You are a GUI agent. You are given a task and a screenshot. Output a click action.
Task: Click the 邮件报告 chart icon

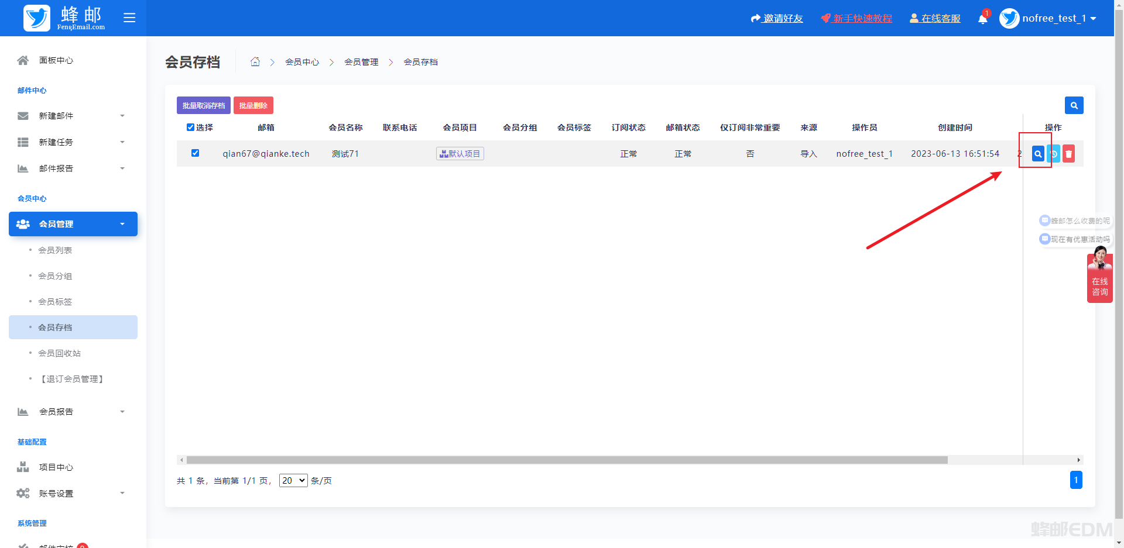pyautogui.click(x=23, y=168)
